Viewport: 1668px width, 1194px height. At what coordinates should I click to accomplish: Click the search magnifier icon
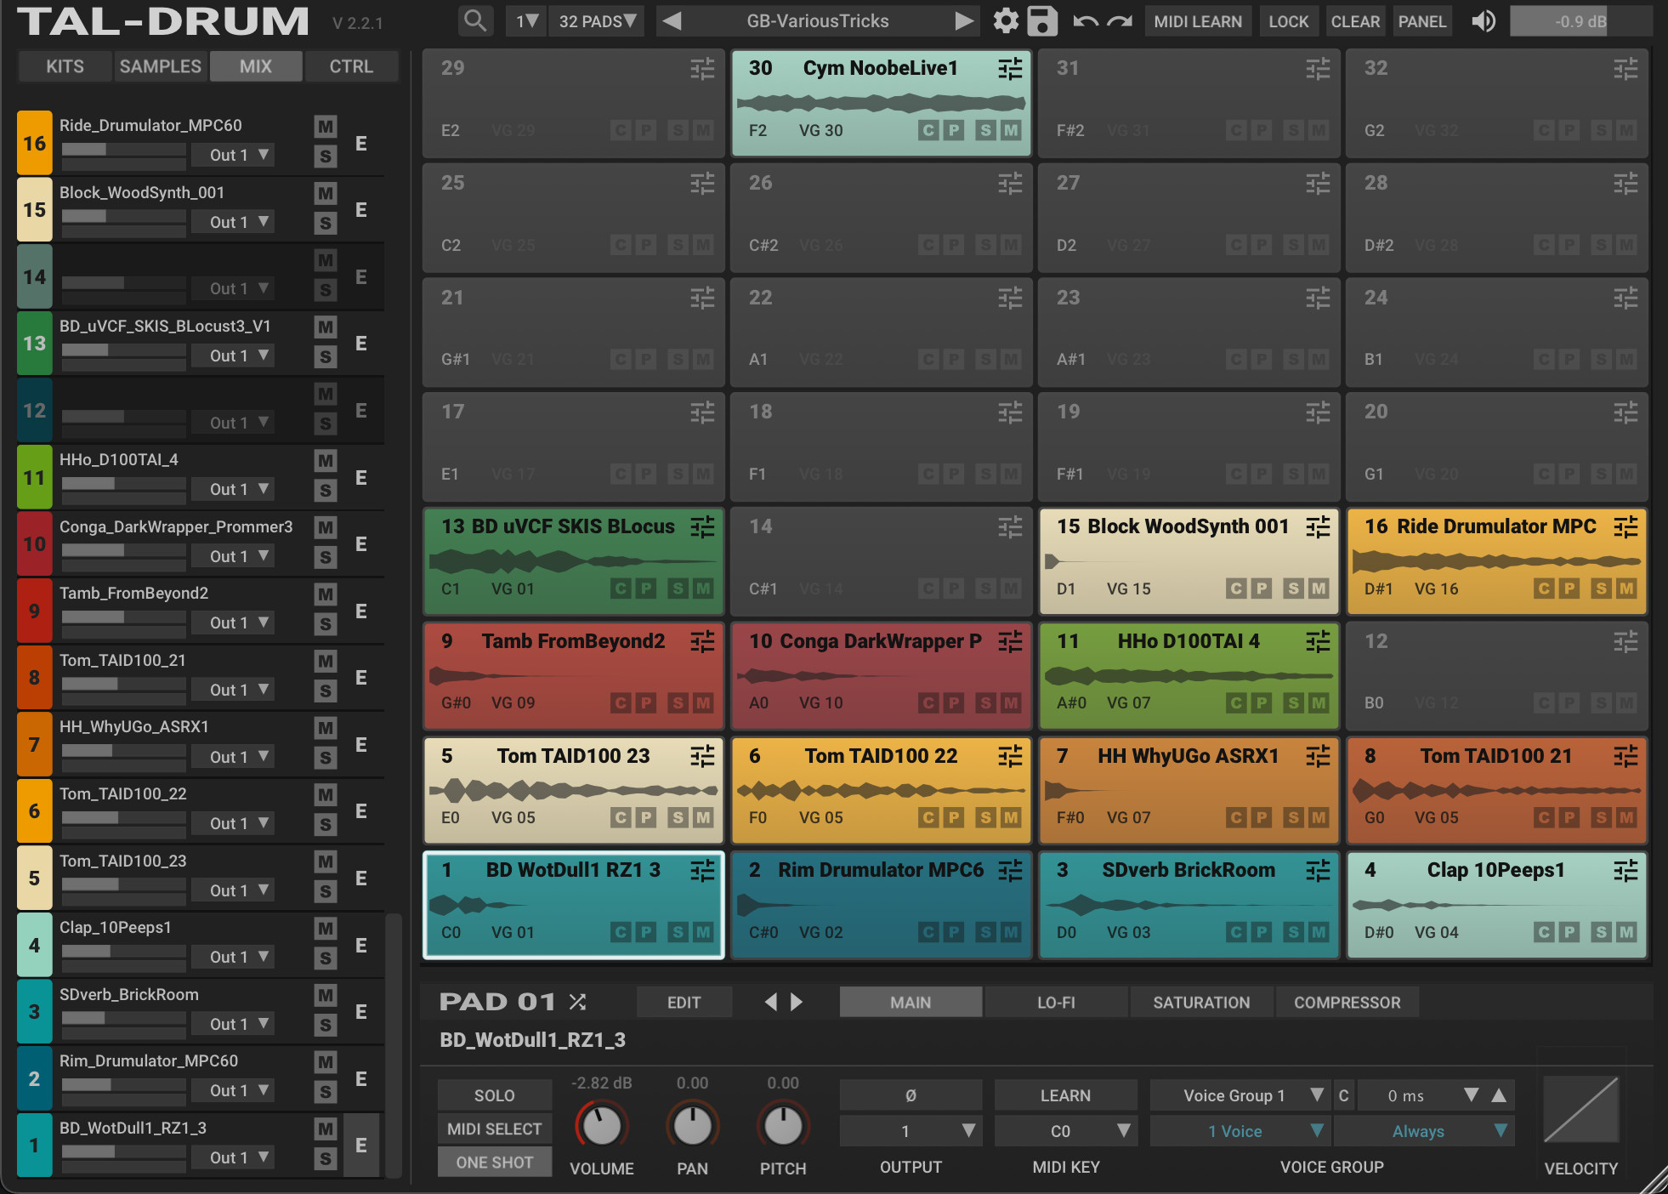475,20
